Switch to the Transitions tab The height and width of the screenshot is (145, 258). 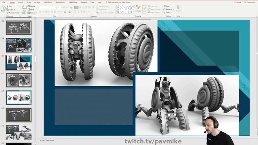tap(48, 2)
